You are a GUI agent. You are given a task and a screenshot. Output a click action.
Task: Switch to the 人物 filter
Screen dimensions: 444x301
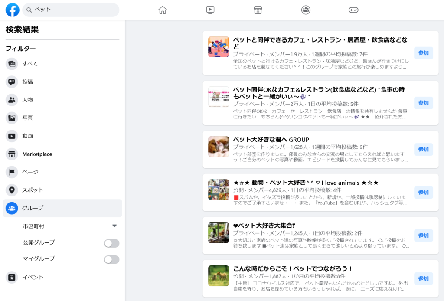pyautogui.click(x=28, y=100)
